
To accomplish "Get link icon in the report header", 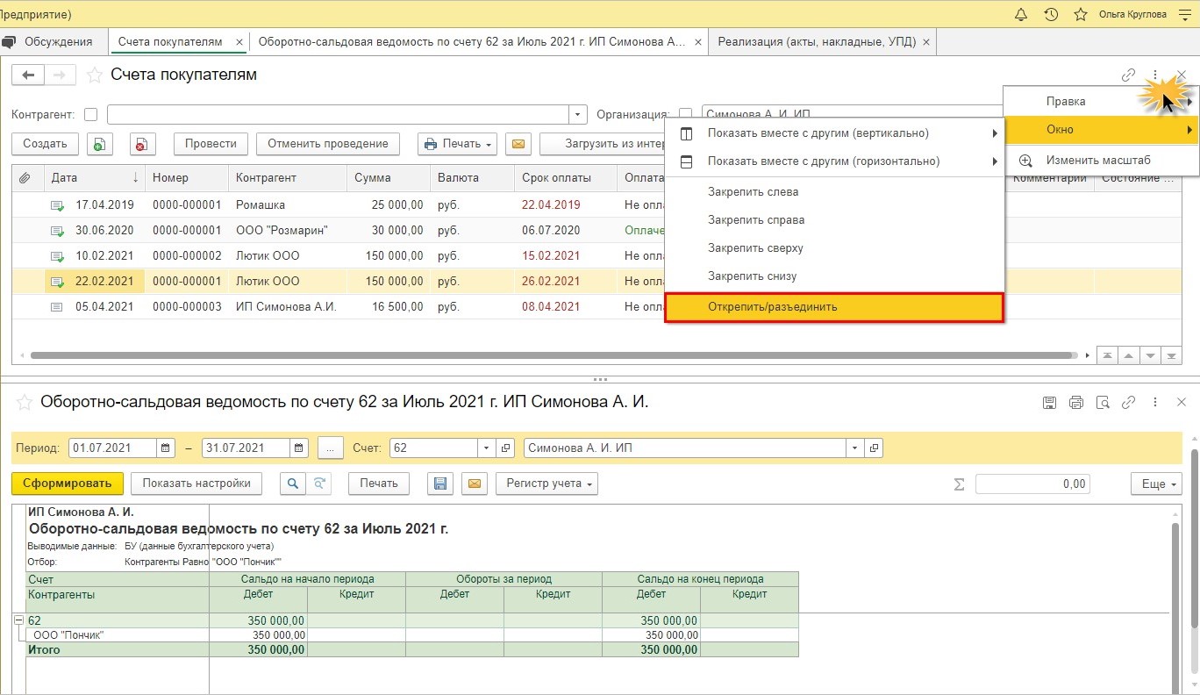I will pyautogui.click(x=1129, y=403).
